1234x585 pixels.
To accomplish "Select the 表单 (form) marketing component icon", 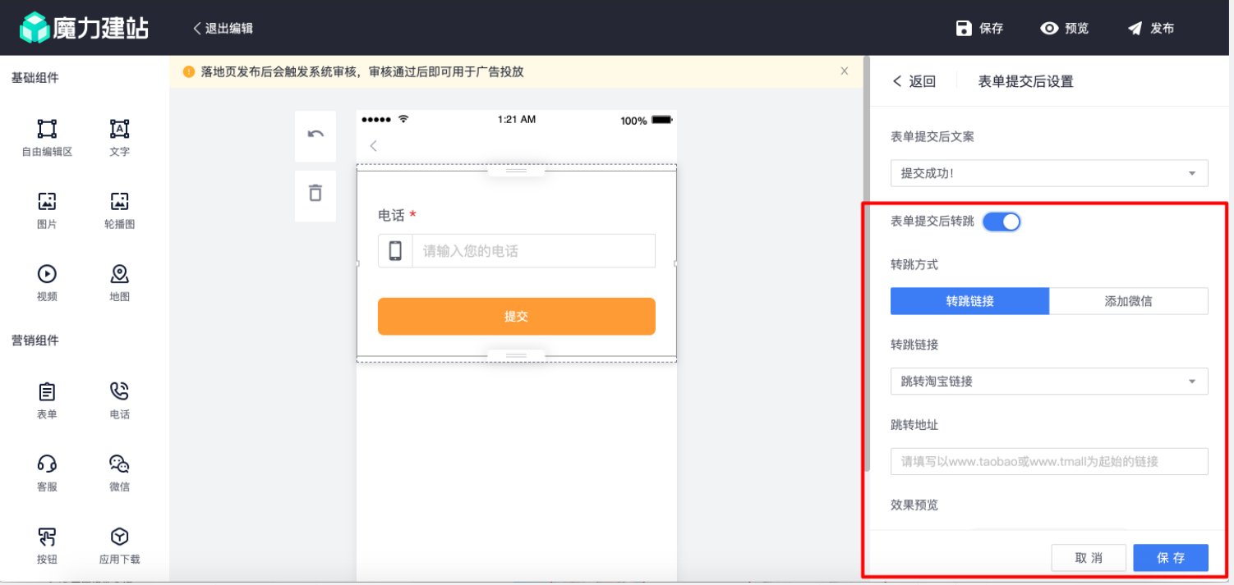I will click(46, 391).
